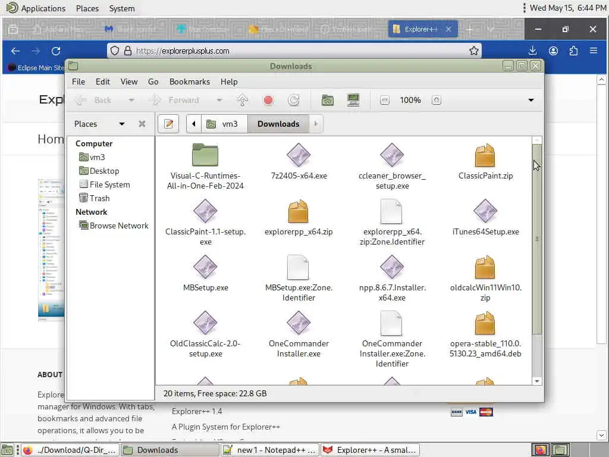The width and height of the screenshot is (609, 457).
Task: Open File System in Places sidebar
Action: pyautogui.click(x=105, y=184)
